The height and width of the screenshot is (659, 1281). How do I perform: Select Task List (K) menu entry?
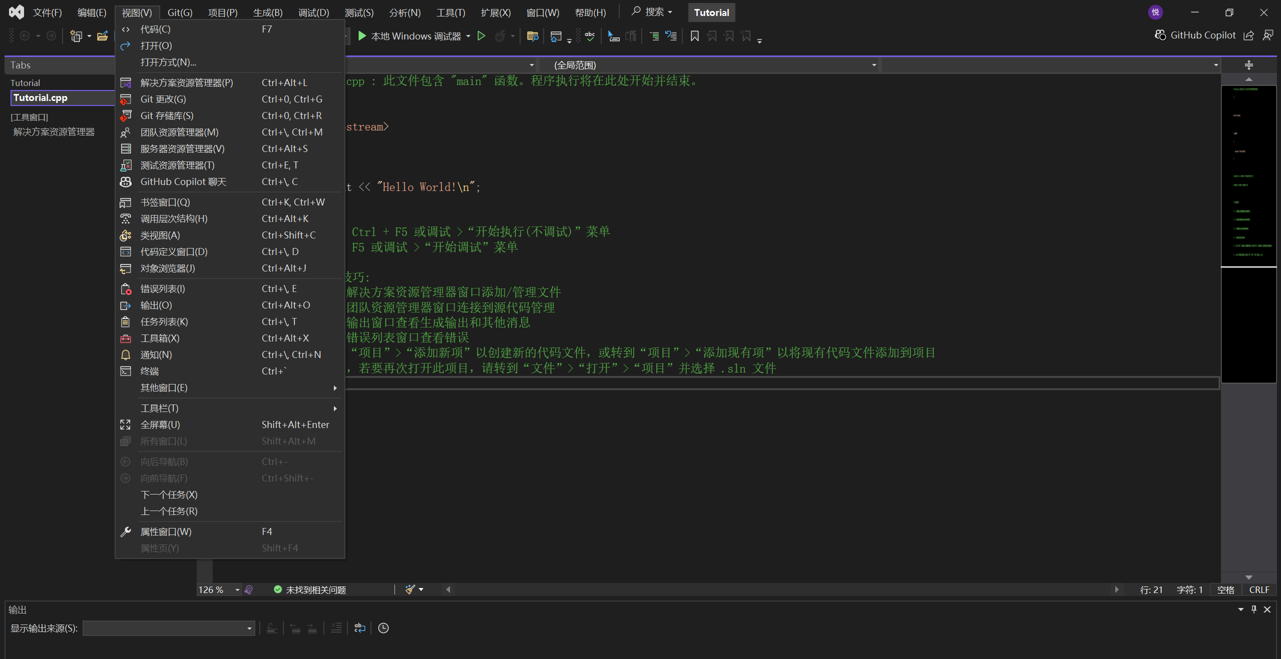pos(230,321)
